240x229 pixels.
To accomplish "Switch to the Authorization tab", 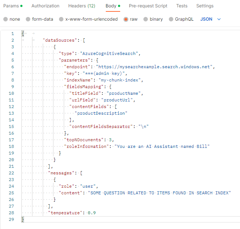I will 45,6.
